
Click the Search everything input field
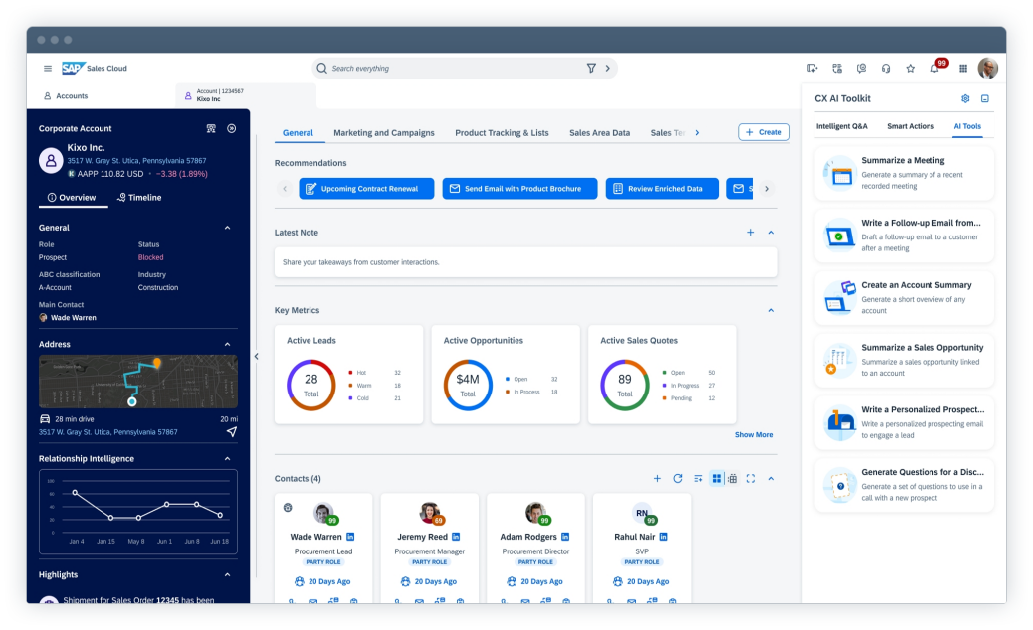[453, 69]
